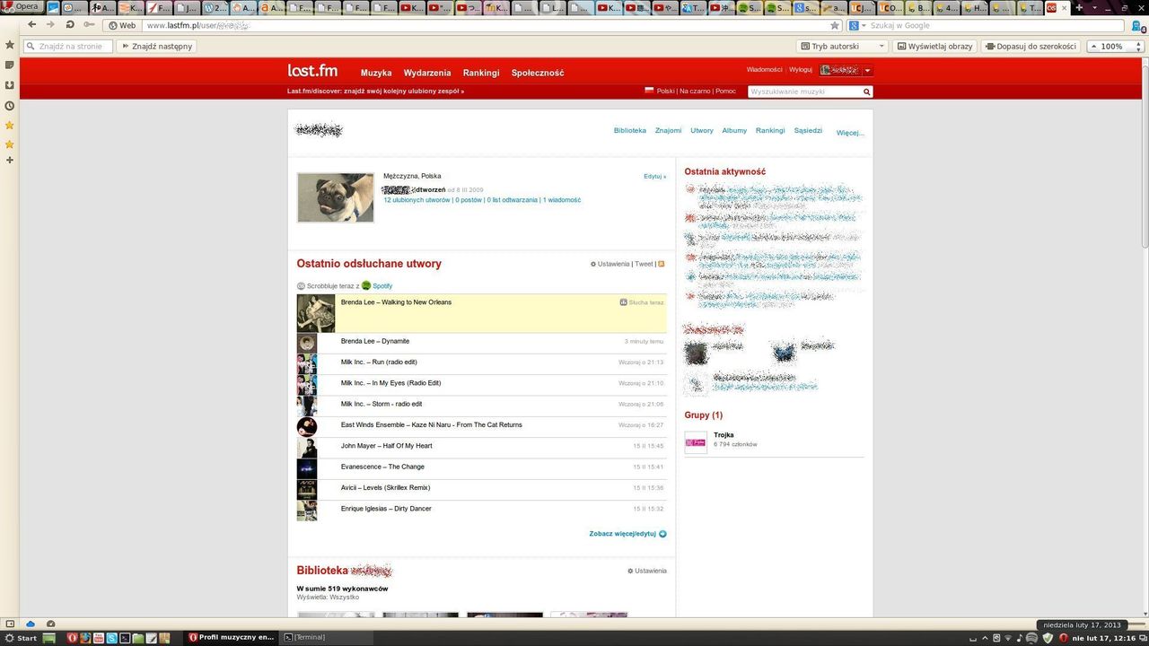Click track Avicii – Levels (Skrillex Remix)
The width and height of the screenshot is (1149, 646).
tap(385, 487)
